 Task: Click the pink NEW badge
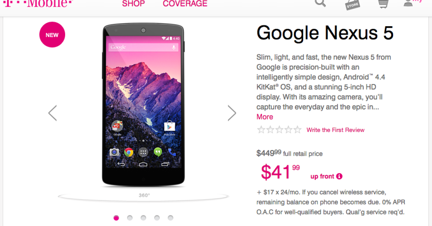pyautogui.click(x=52, y=35)
